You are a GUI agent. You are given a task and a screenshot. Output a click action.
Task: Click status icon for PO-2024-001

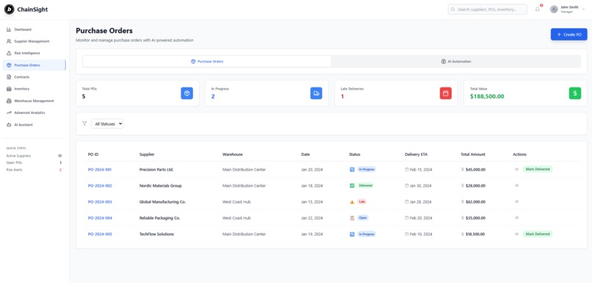tap(353, 169)
